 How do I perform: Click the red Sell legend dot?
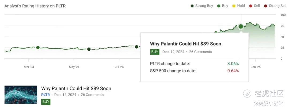(250, 6)
